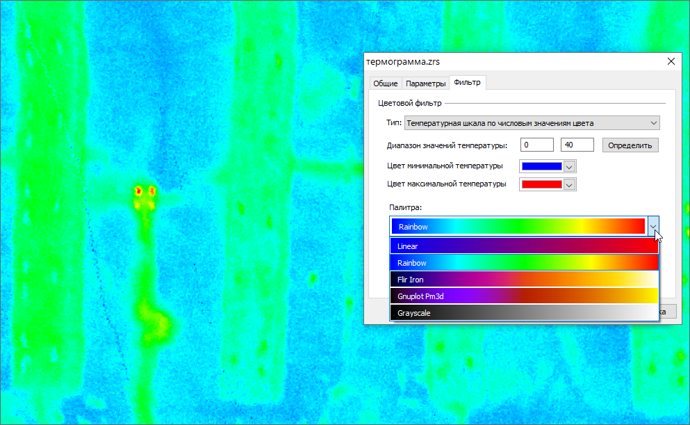The height and width of the screenshot is (425, 690).
Task: Select the Grayscale palette
Action: pos(525,313)
